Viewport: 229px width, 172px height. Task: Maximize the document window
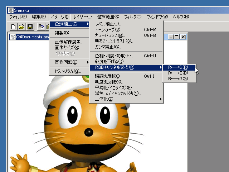[x=176, y=37]
